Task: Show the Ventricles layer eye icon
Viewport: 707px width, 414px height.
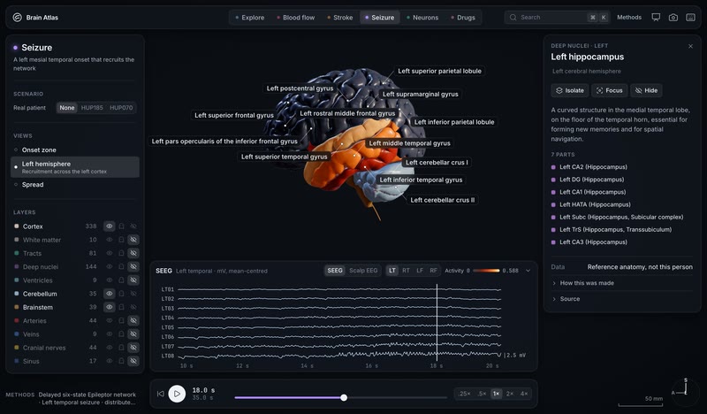Action: pos(109,280)
